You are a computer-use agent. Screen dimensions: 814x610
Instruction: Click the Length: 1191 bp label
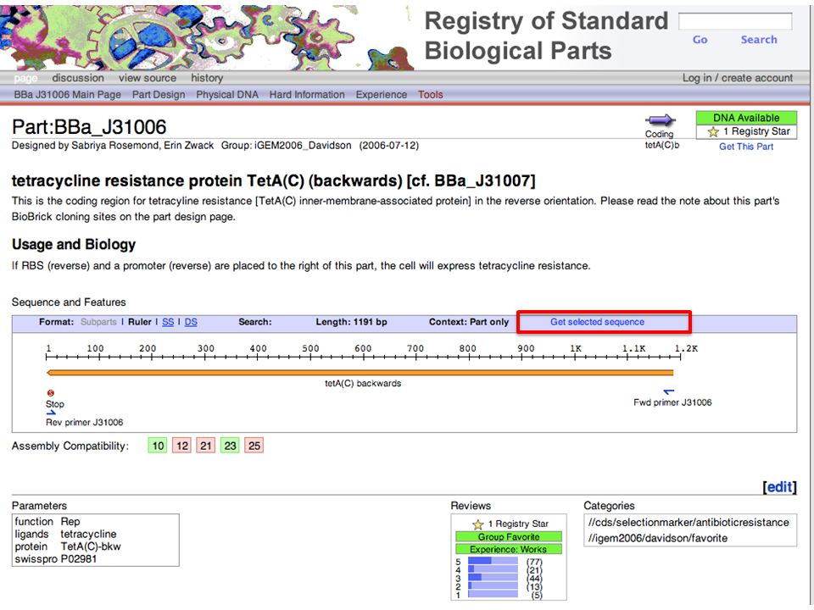tap(351, 322)
